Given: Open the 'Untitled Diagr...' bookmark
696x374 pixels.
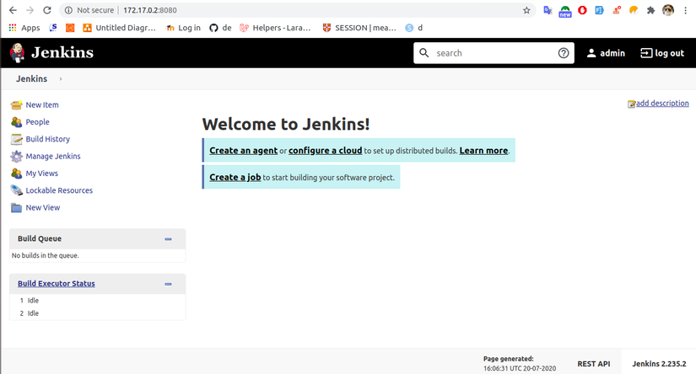Looking at the screenshot, I should [120, 28].
